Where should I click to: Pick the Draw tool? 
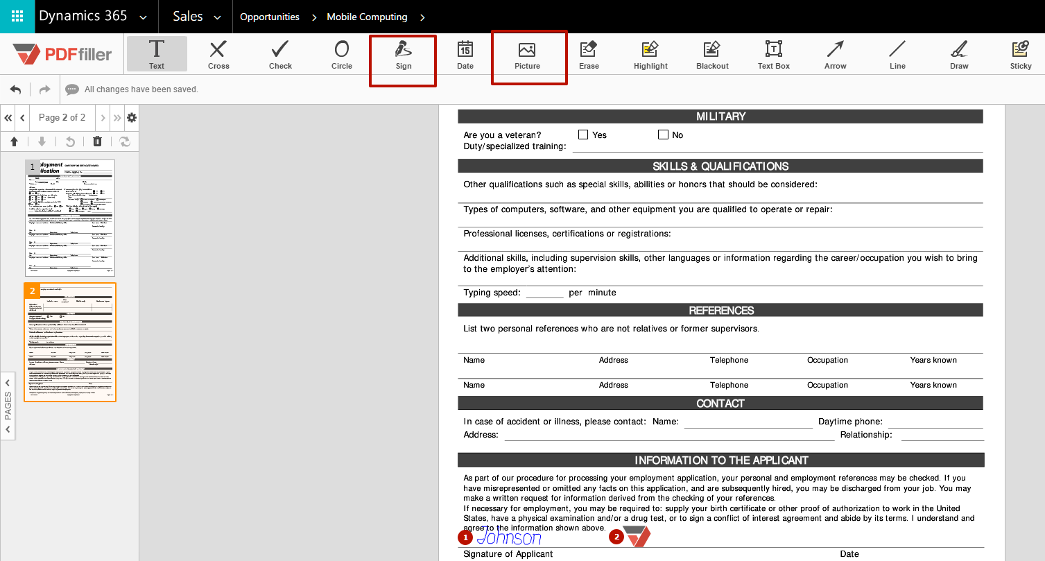coord(959,54)
